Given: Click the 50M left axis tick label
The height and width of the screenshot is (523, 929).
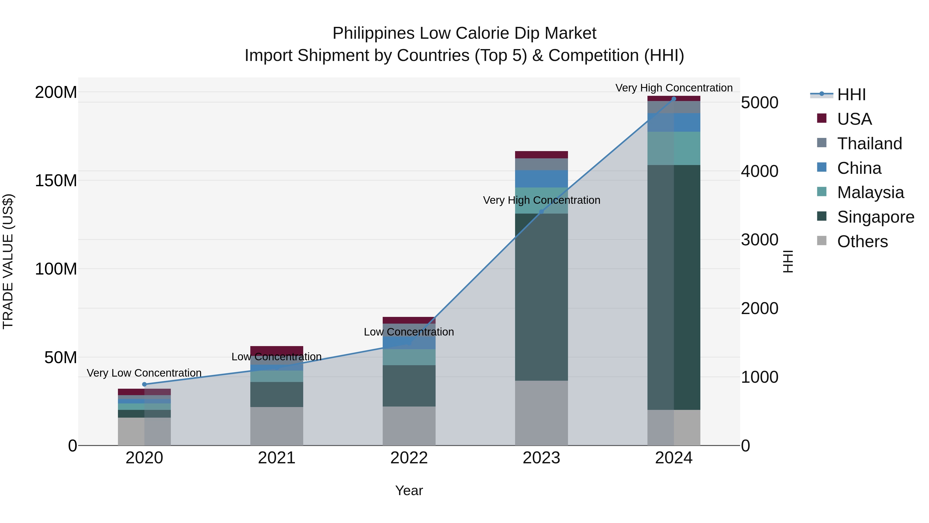Looking at the screenshot, I should click(x=61, y=358).
